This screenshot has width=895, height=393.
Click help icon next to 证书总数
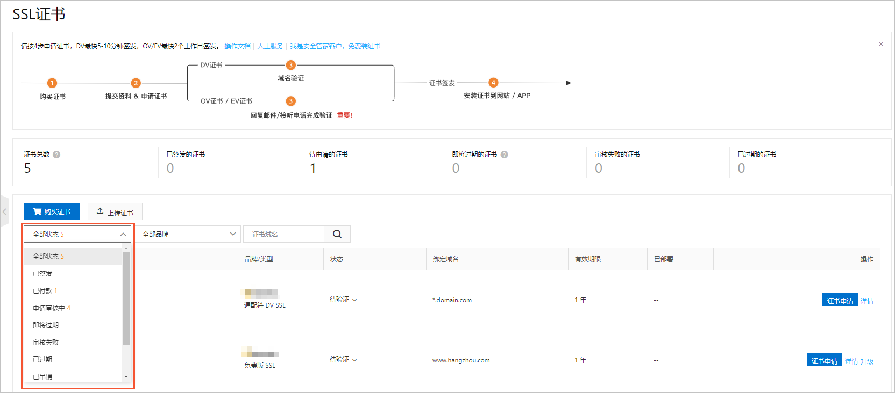point(56,155)
